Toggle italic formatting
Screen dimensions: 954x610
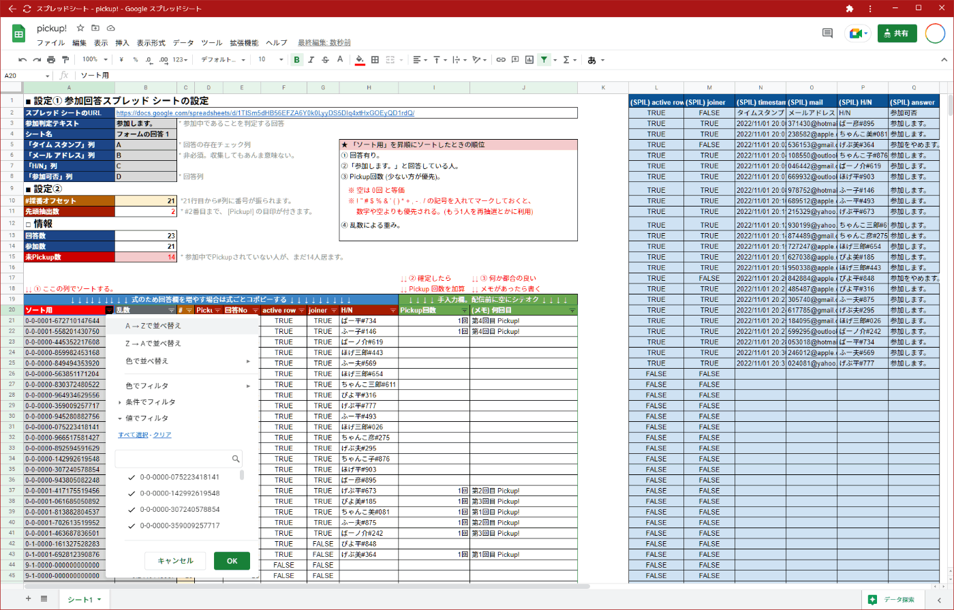311,60
